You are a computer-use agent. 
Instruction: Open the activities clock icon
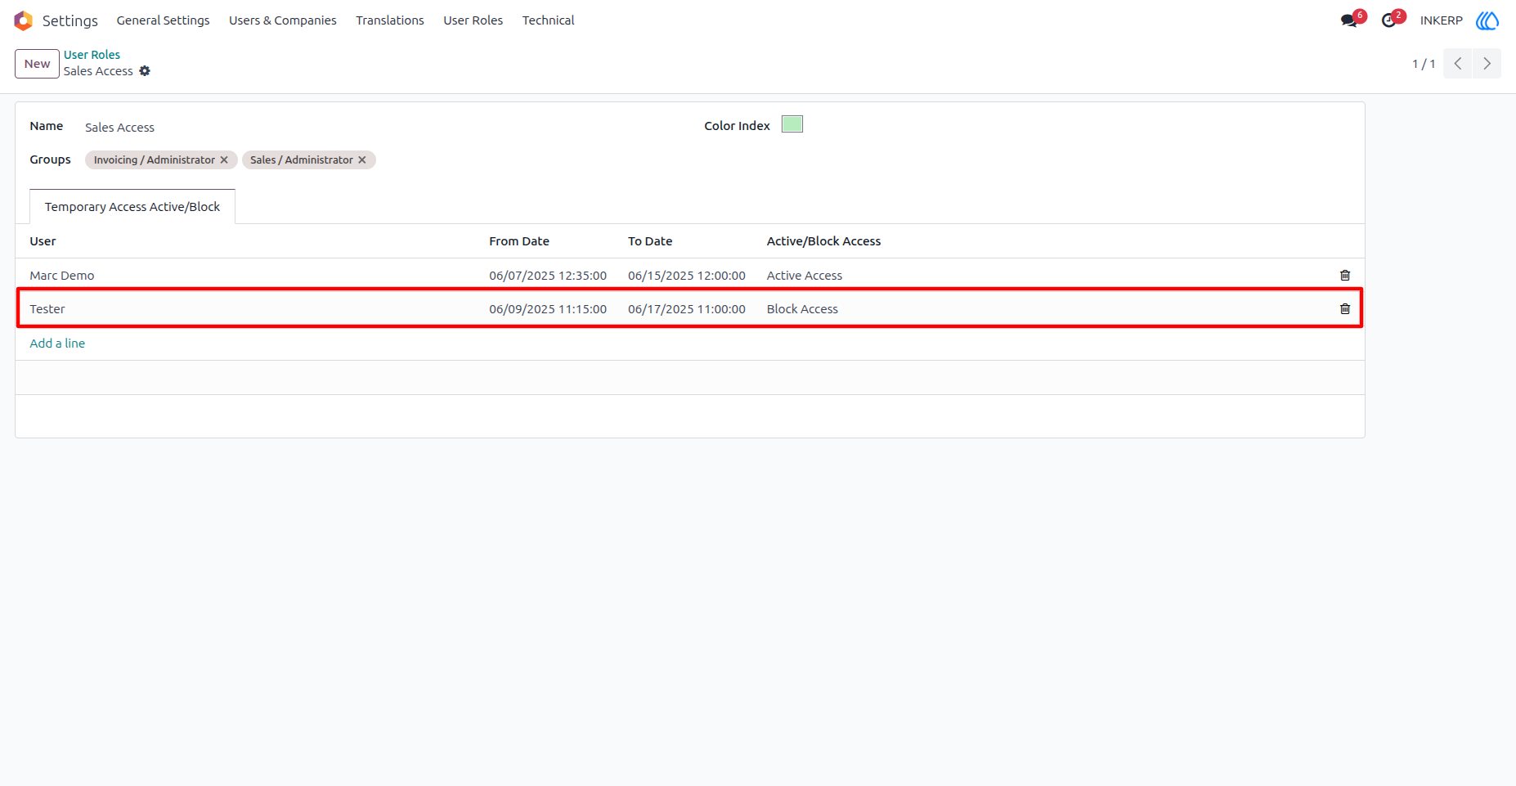point(1388,20)
